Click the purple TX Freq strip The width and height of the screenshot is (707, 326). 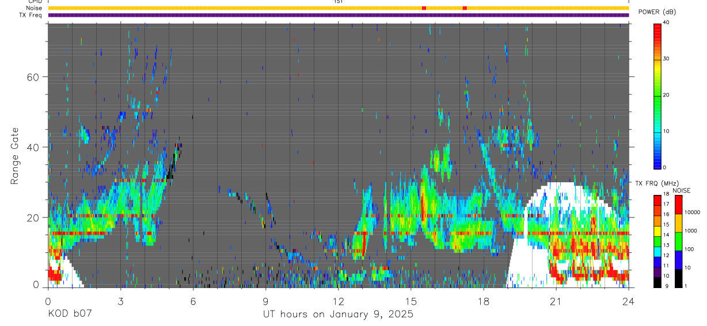click(x=339, y=15)
